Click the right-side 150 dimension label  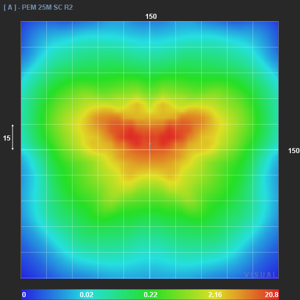[x=294, y=151]
